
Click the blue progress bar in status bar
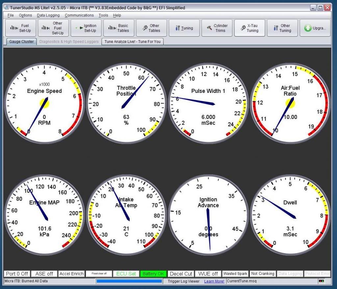129,281
